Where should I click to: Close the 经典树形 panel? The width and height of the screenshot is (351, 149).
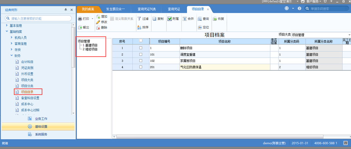click(71, 10)
